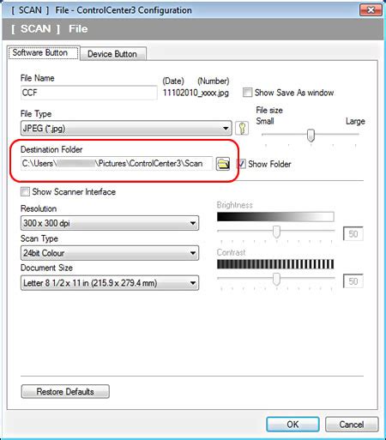Click the key icon beside File Type
The width and height of the screenshot is (386, 440).
[242, 128]
